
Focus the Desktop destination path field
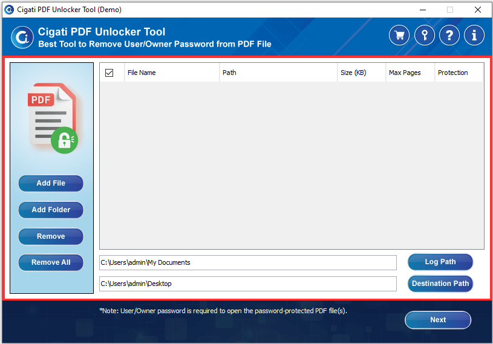248,284
